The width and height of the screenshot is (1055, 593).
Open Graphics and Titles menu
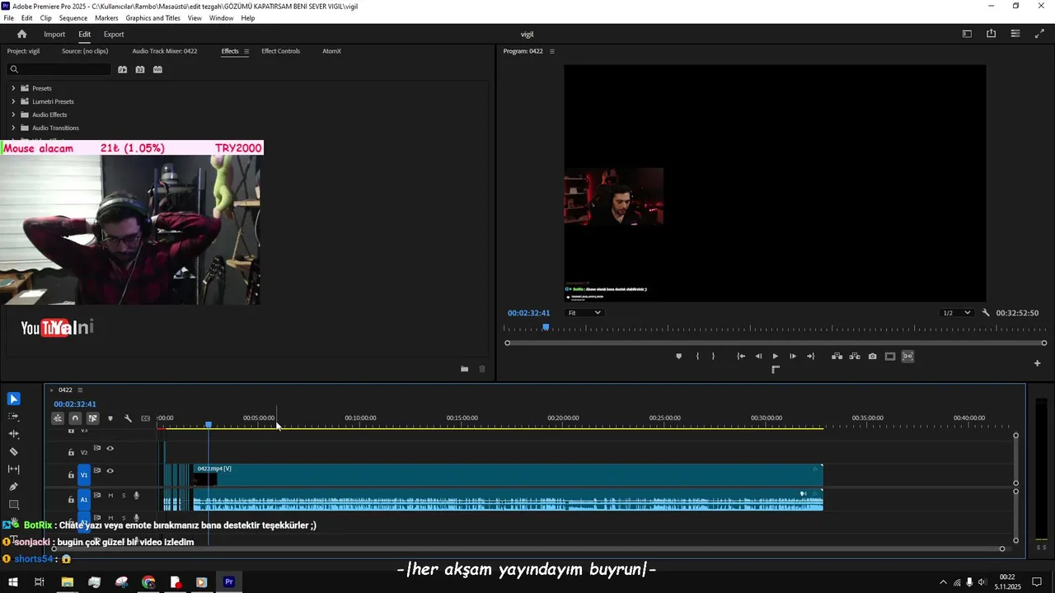[x=152, y=18]
